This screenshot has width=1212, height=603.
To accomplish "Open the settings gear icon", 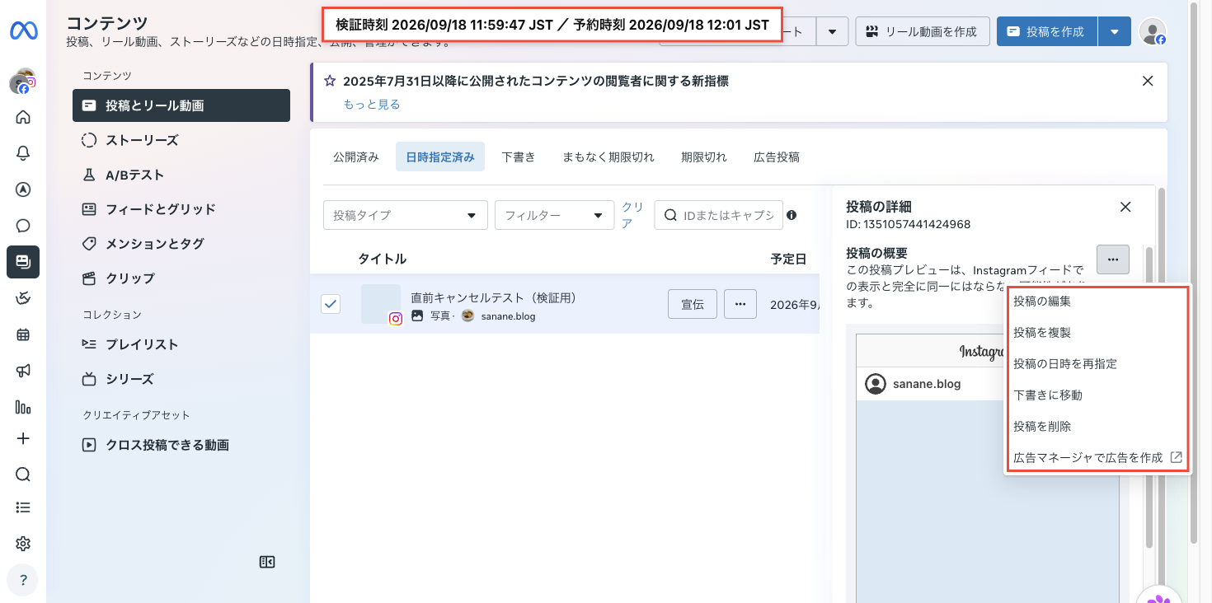I will (x=23, y=544).
